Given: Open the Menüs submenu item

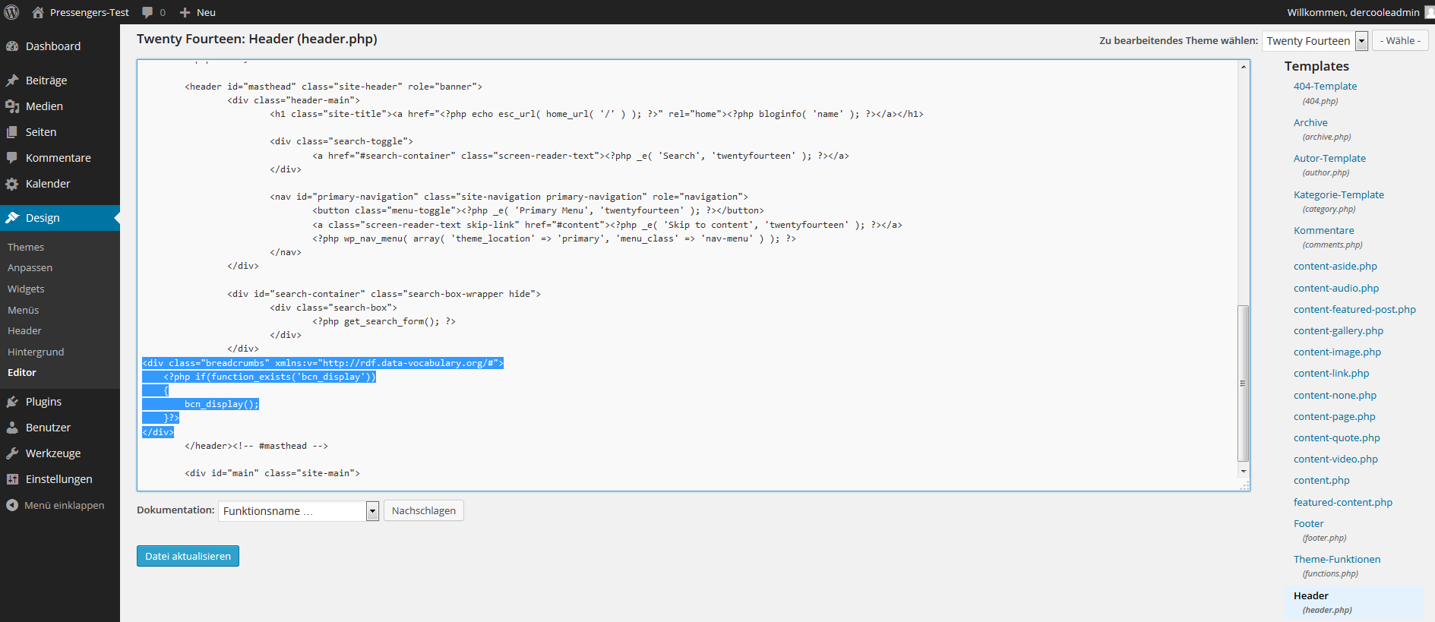Looking at the screenshot, I should [23, 310].
